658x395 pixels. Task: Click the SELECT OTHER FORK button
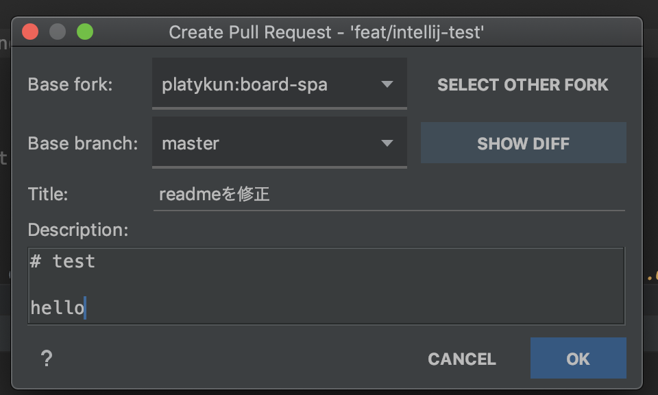point(523,85)
